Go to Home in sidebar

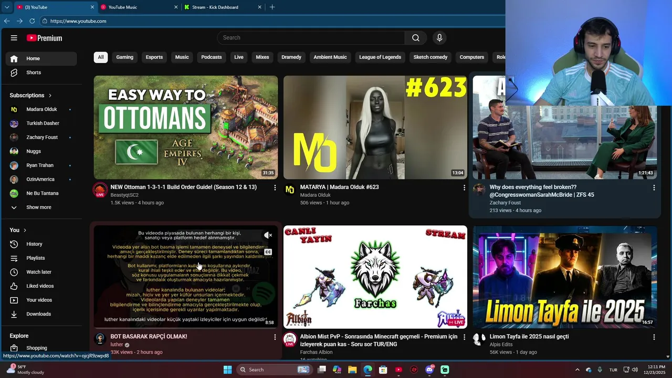(41, 59)
